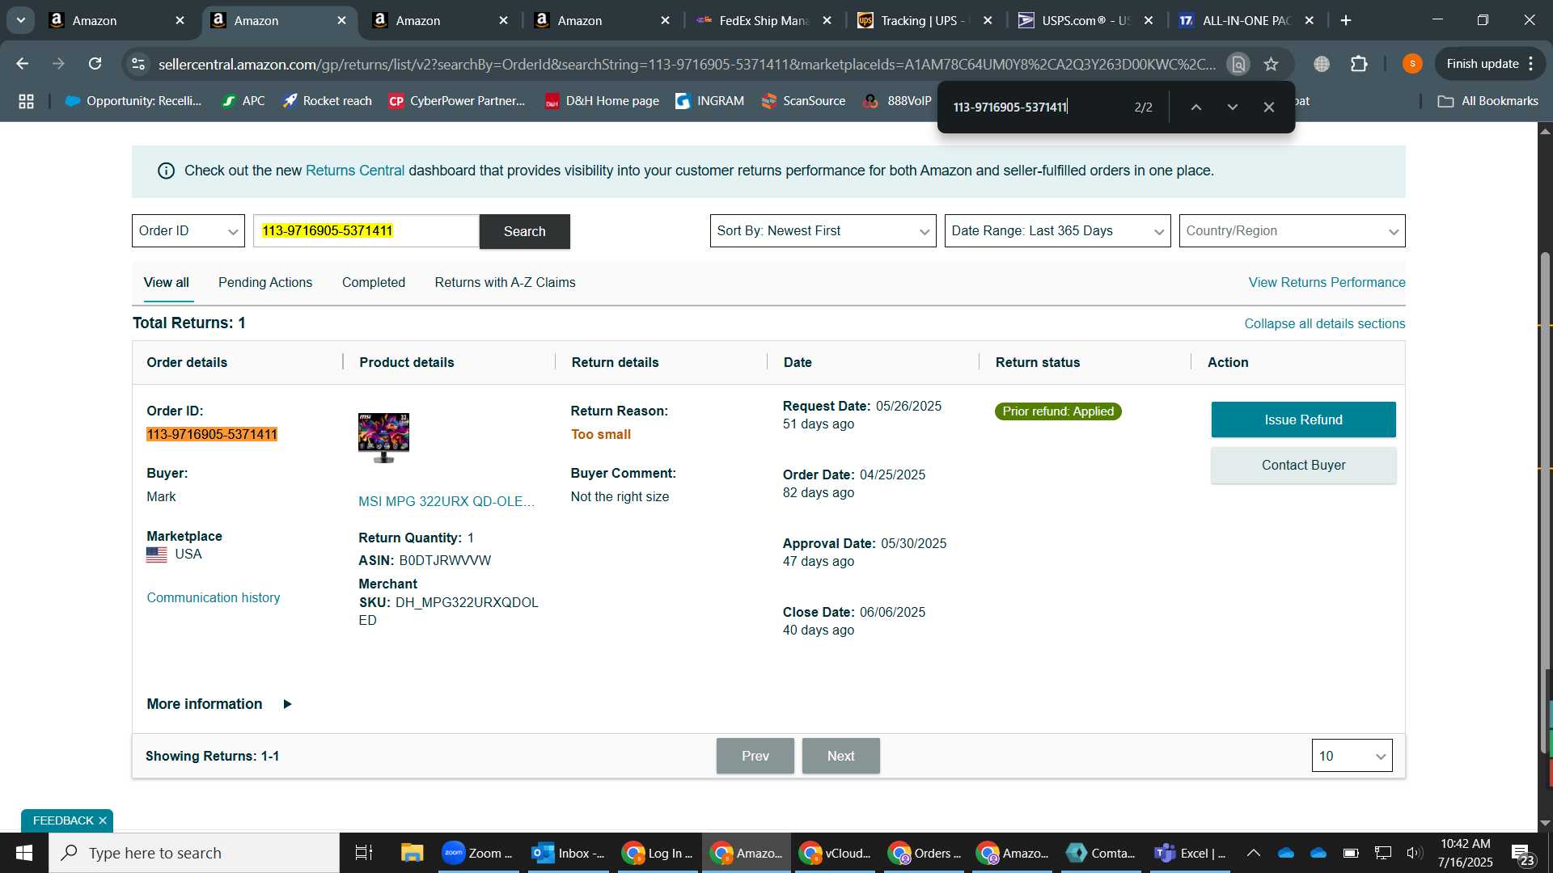Click the MSI monitor product thumbnail
This screenshot has width=1553, height=873.
pos(383,437)
